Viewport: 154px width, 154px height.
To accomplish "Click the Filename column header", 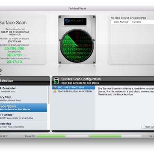I will click(x=142, y=22).
